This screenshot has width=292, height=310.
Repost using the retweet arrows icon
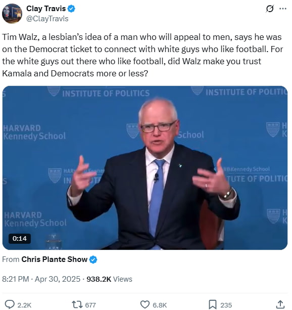[x=77, y=304]
